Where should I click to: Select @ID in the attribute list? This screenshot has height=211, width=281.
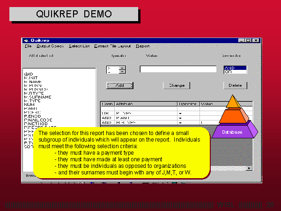[x=27, y=74]
